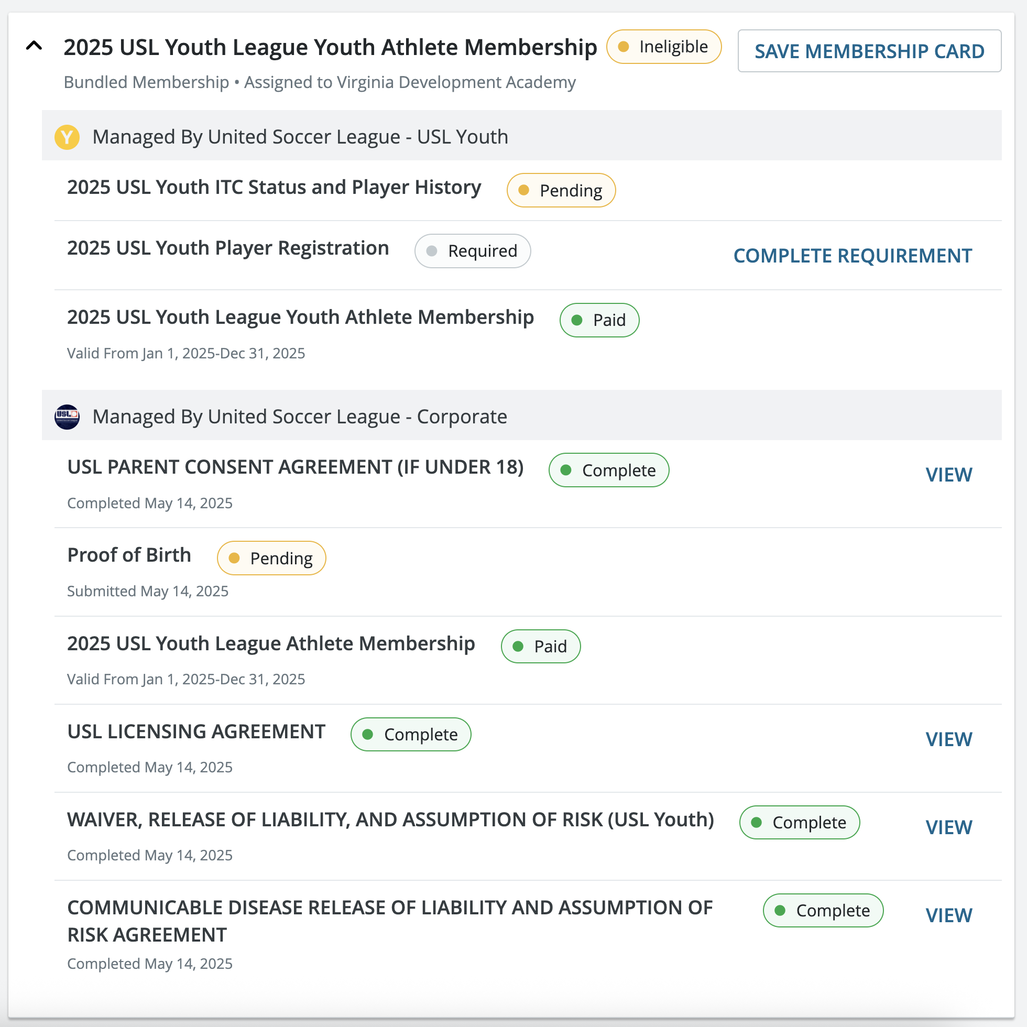Viewport: 1027px width, 1027px height.
Task: Click the Ineligible status badge
Action: tap(663, 47)
